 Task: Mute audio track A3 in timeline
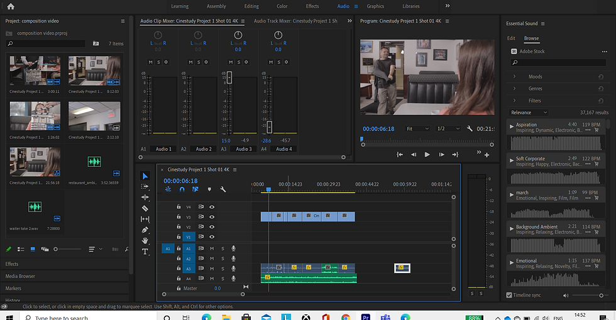coord(212,269)
